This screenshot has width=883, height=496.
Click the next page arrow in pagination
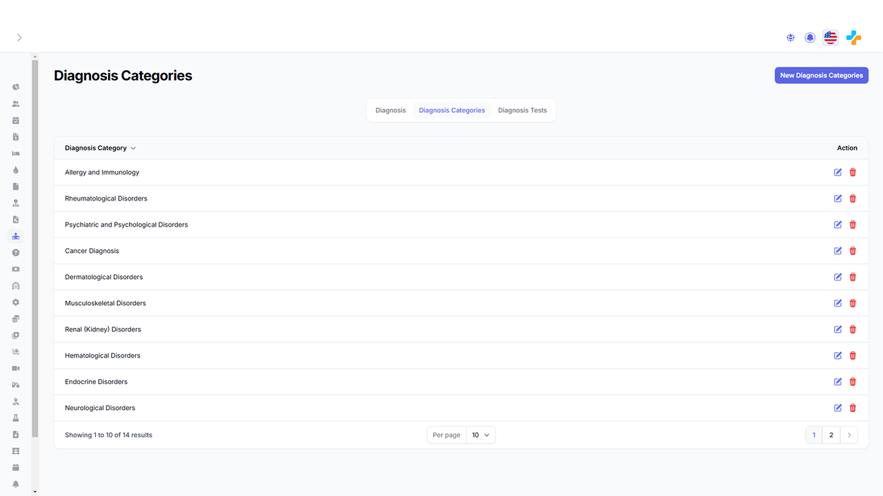click(849, 435)
